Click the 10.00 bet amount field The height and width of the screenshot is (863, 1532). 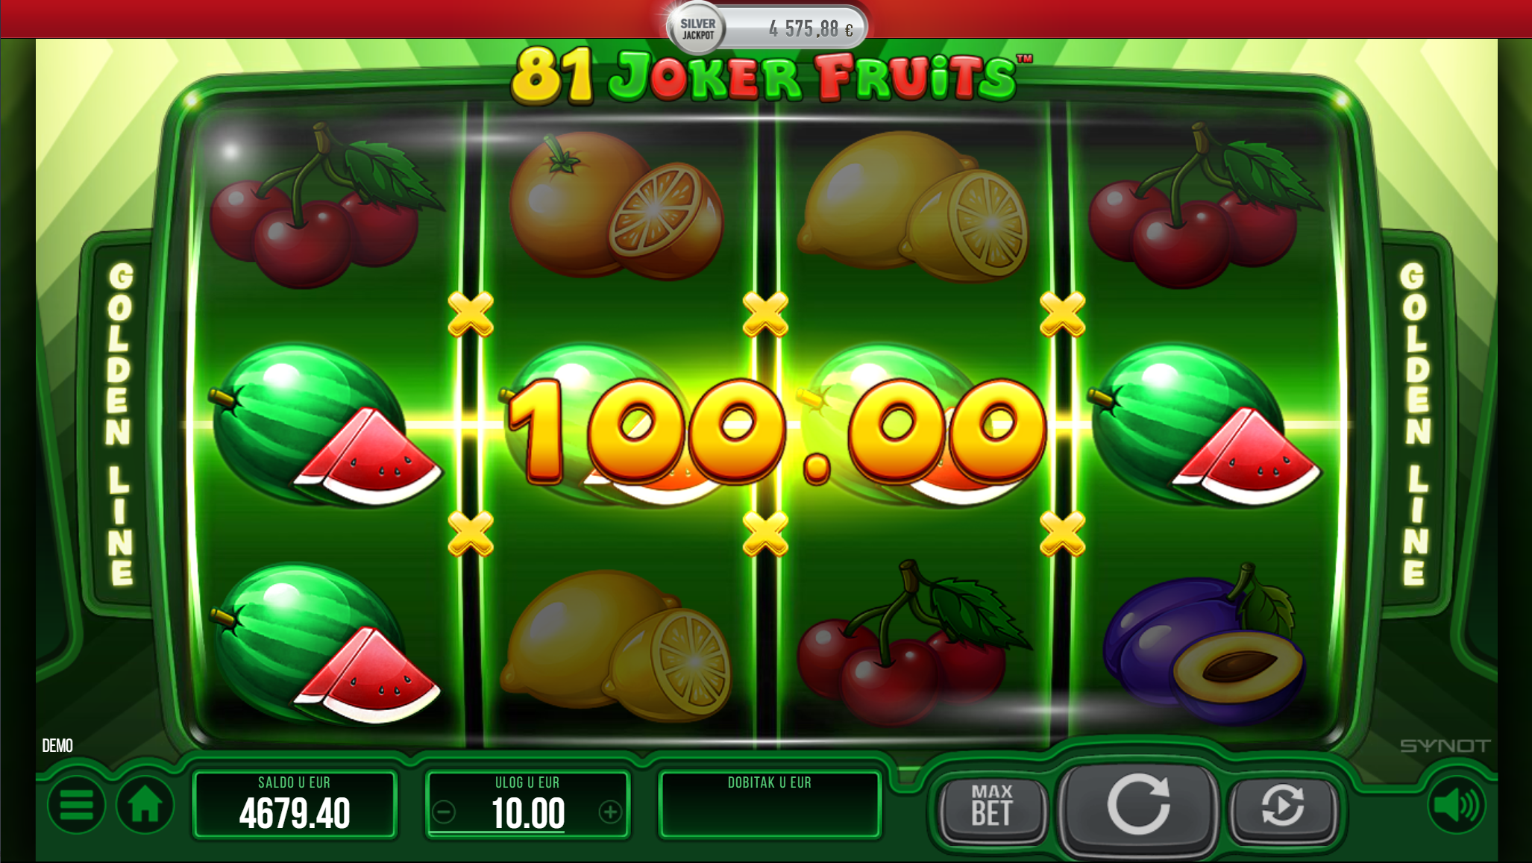point(528,813)
